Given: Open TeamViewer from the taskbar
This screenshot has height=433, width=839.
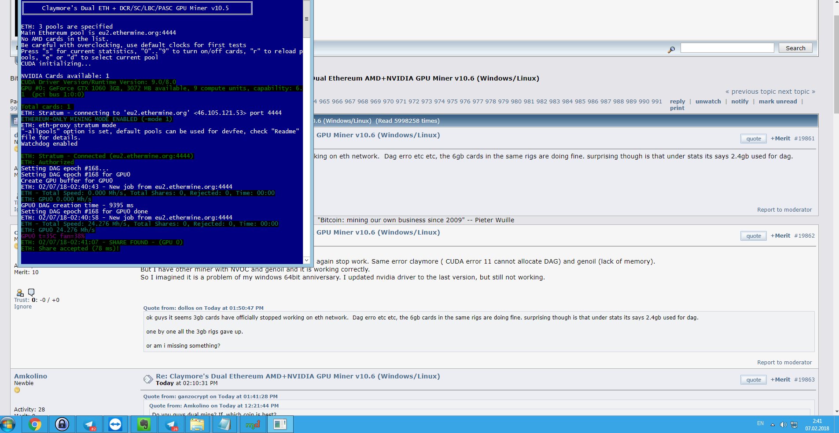Looking at the screenshot, I should coord(115,424).
